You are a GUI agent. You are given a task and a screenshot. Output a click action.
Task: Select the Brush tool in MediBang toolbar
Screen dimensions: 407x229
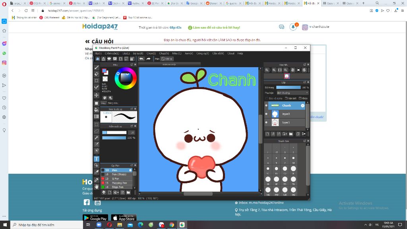click(96, 67)
